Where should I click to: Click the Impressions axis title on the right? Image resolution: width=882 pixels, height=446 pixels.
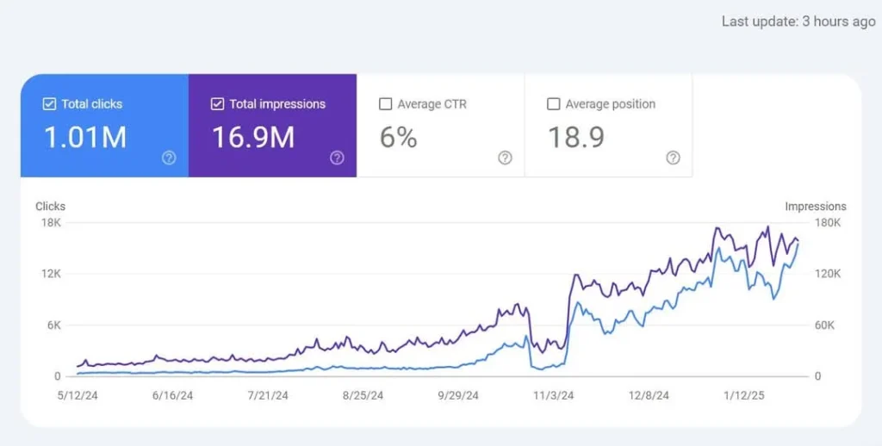pos(815,207)
